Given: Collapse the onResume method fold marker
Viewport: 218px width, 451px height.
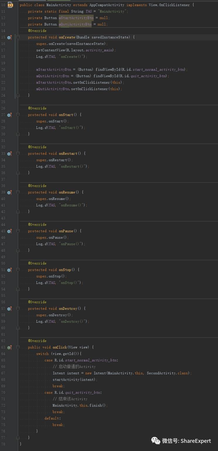Looking at the screenshot, I should click(x=18, y=192).
